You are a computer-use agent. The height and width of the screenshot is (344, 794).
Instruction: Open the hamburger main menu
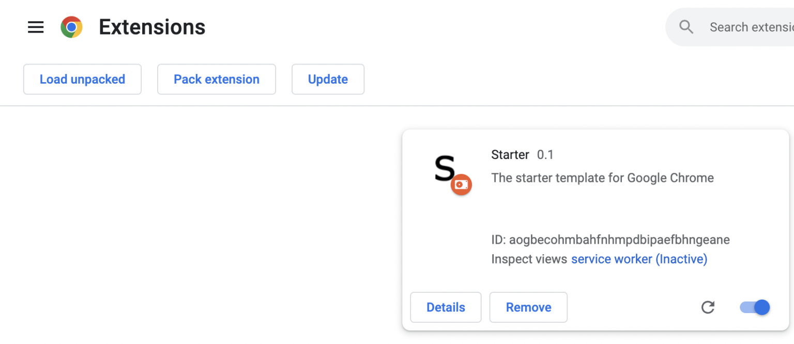coord(36,27)
